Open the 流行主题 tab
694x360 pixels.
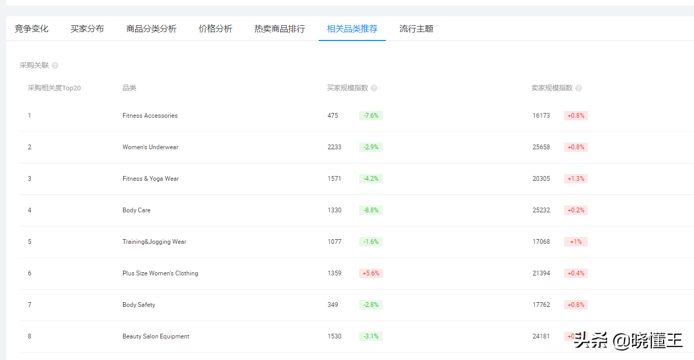416,29
